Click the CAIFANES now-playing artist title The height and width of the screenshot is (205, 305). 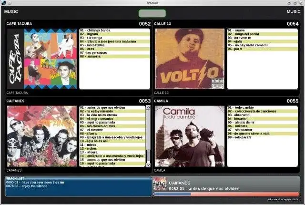pyautogui.click(x=180, y=183)
